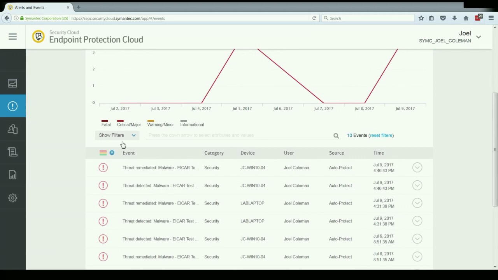Screen dimensions: 498x280
Task: Sort by the Event column header
Action: click(128, 153)
